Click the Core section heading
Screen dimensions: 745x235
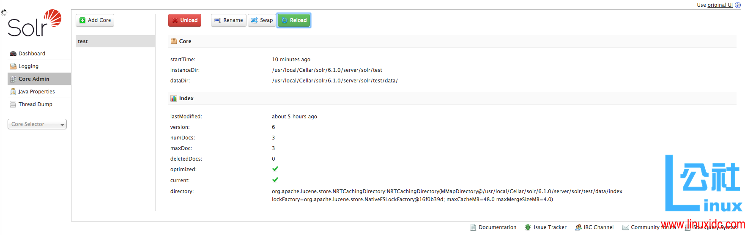pyautogui.click(x=185, y=41)
